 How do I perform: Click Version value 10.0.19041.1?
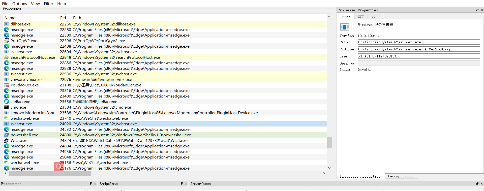tap(370, 36)
